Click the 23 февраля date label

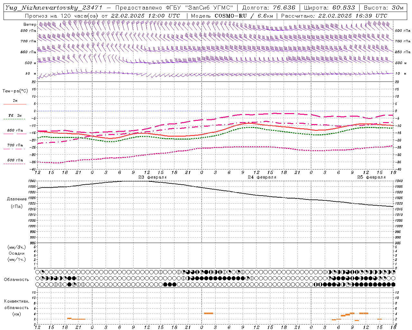pos(153,177)
